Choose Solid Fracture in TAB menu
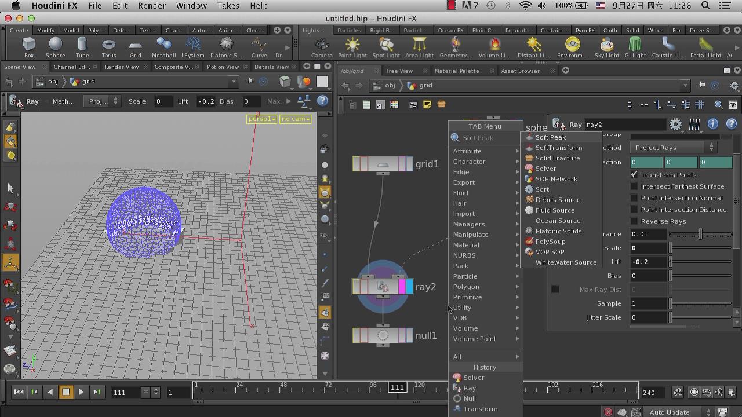 click(x=561, y=158)
